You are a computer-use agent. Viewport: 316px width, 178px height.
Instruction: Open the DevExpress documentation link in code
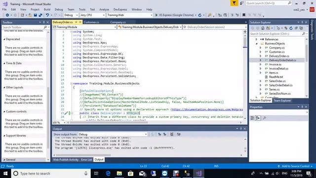[207, 109]
